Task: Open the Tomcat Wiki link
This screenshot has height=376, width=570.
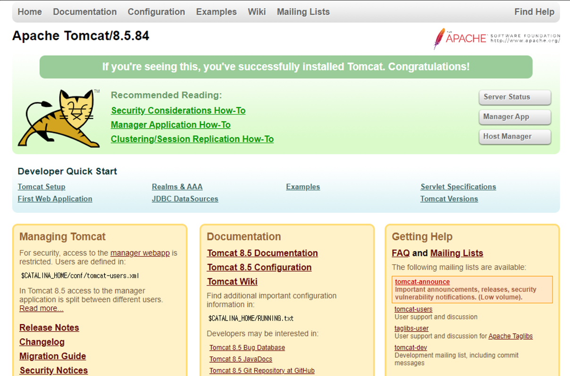Action: 232,282
